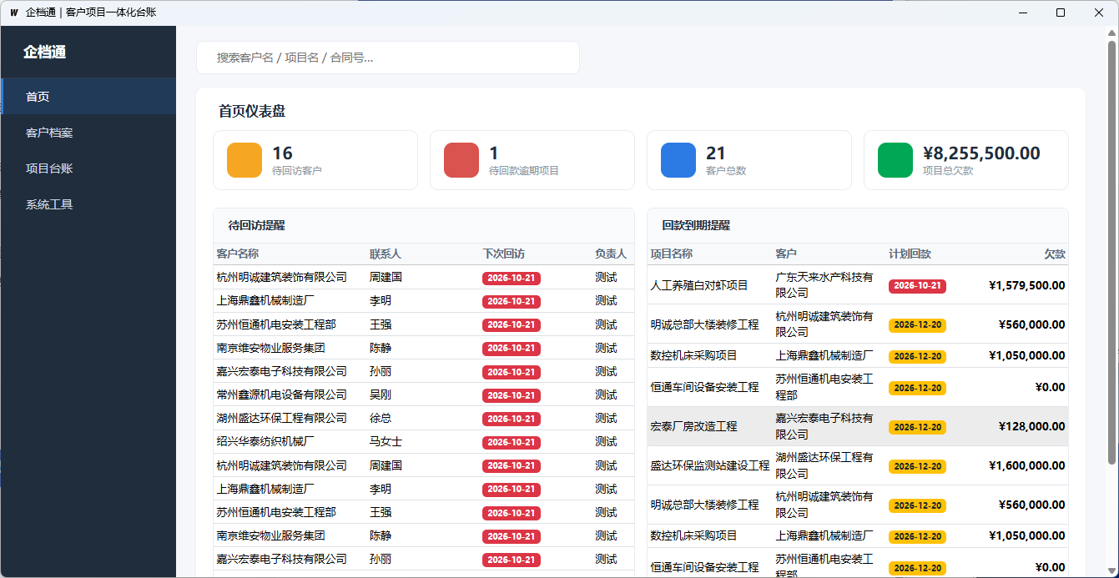The image size is (1119, 578).
Task: Click the 企档通 app icon in title bar
Action: click(x=14, y=13)
